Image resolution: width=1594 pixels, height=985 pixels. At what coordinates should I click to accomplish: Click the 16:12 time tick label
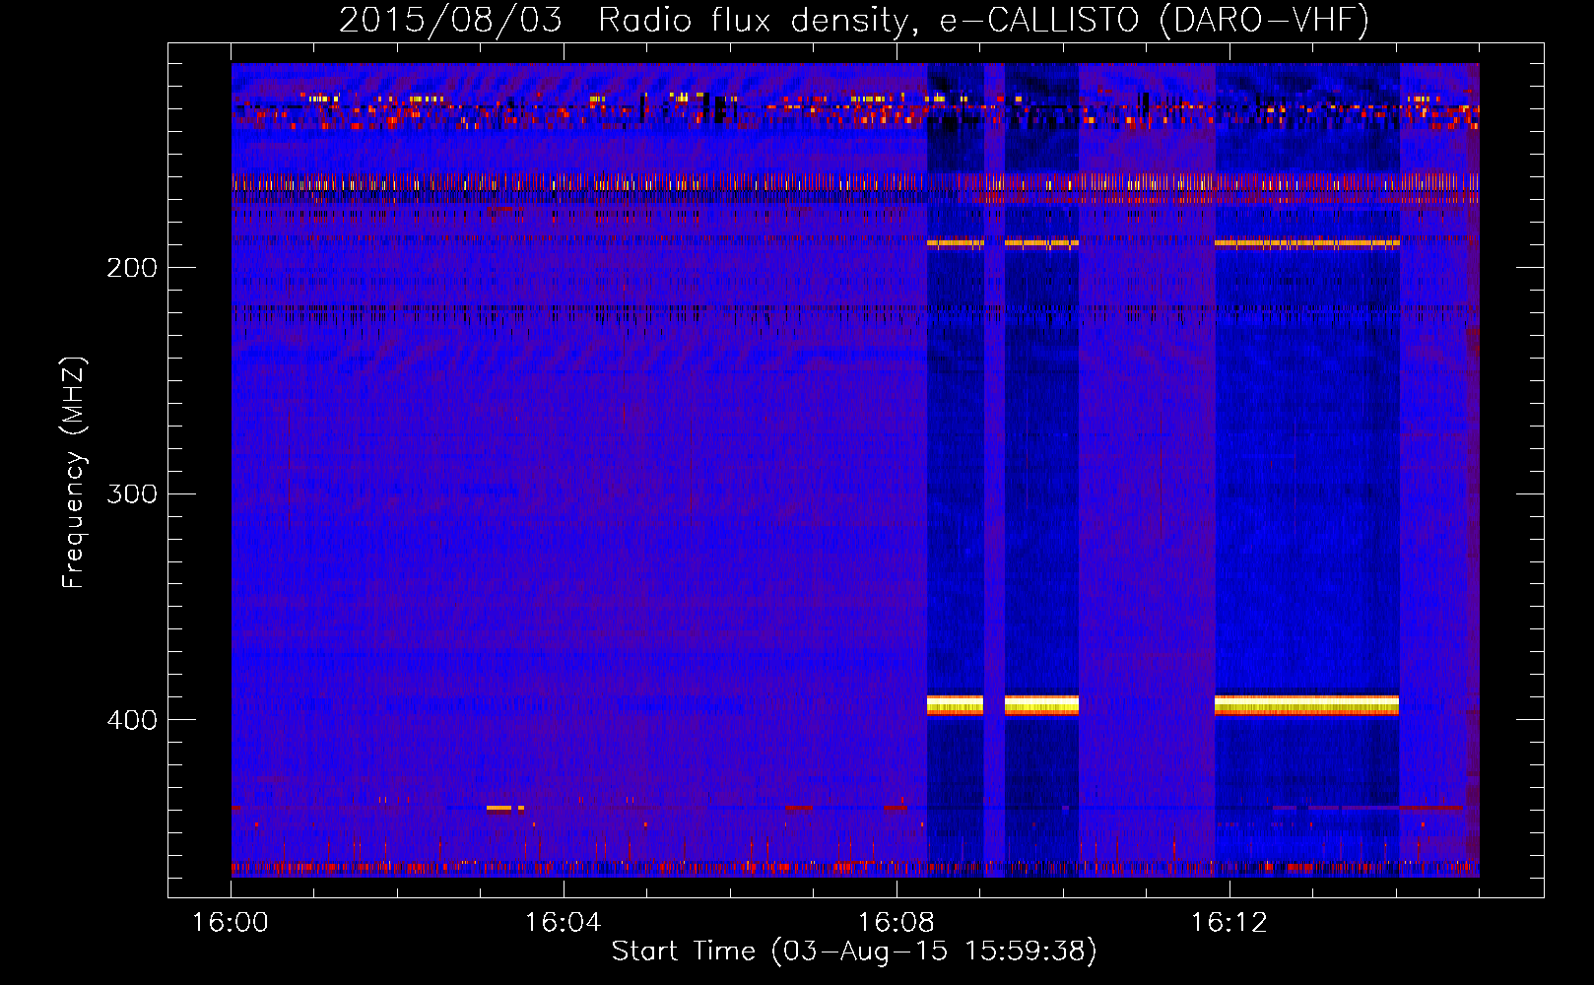(x=1229, y=922)
